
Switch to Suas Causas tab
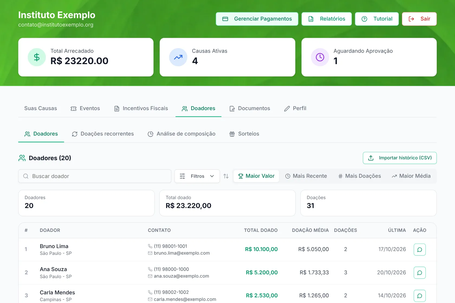coord(41,108)
